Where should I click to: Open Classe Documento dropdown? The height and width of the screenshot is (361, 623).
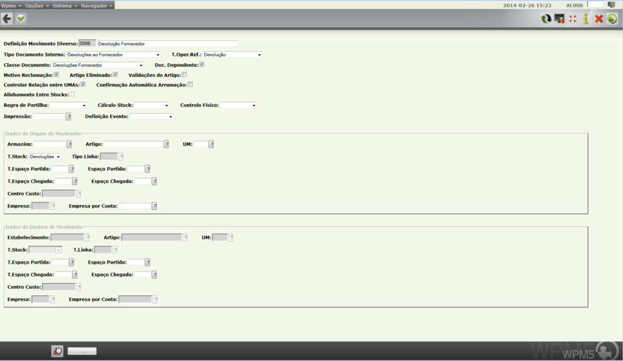click(x=98, y=65)
